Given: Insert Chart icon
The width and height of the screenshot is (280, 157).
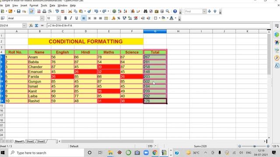Looking at the screenshot, I should coord(133,11).
